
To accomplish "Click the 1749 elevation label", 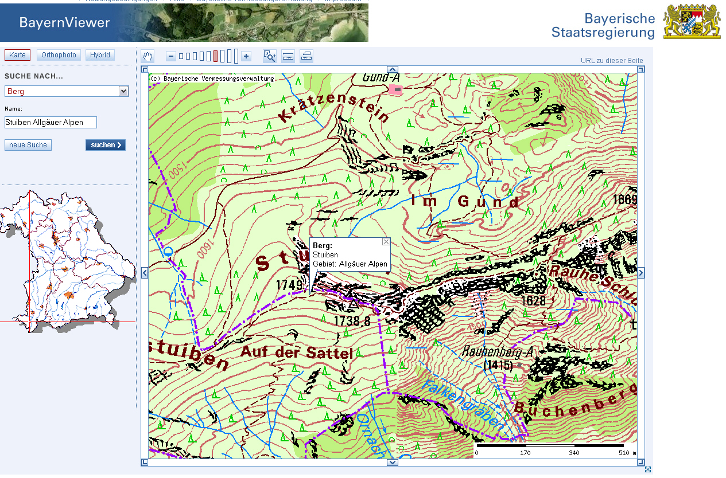I will 289,284.
